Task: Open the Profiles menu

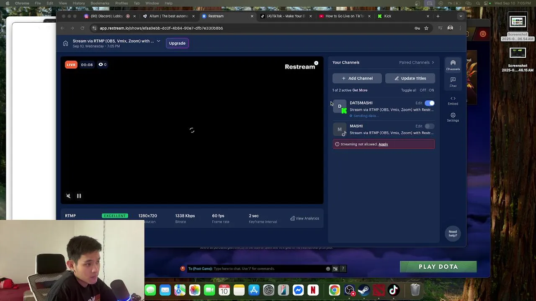Action: tap(121, 3)
